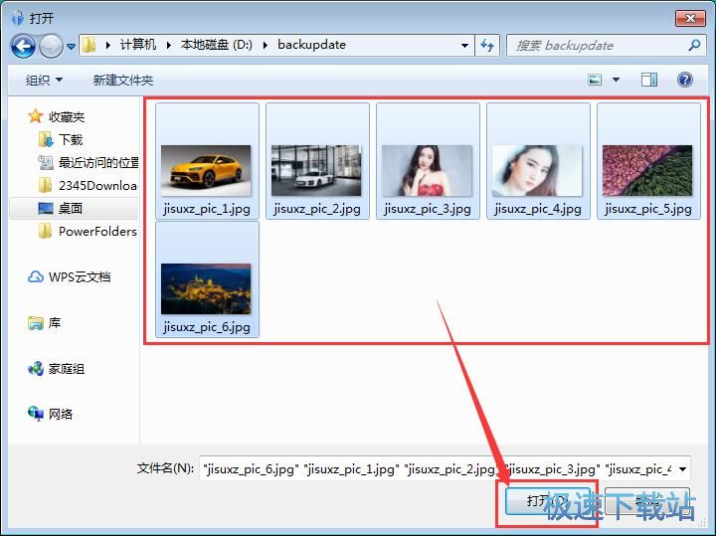Open 下载 in the navigation pane
This screenshot has width=716, height=536.
pos(71,139)
